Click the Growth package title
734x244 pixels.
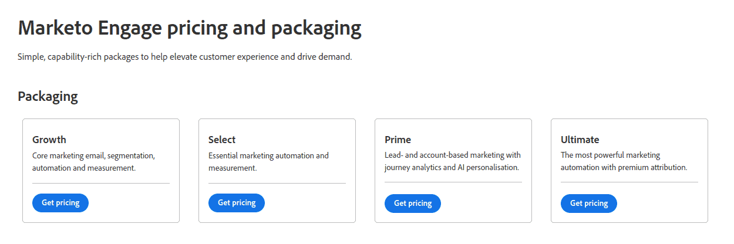[49, 140]
